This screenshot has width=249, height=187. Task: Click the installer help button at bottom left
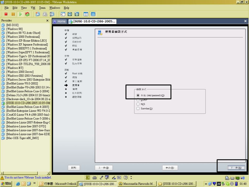[x=74, y=168]
